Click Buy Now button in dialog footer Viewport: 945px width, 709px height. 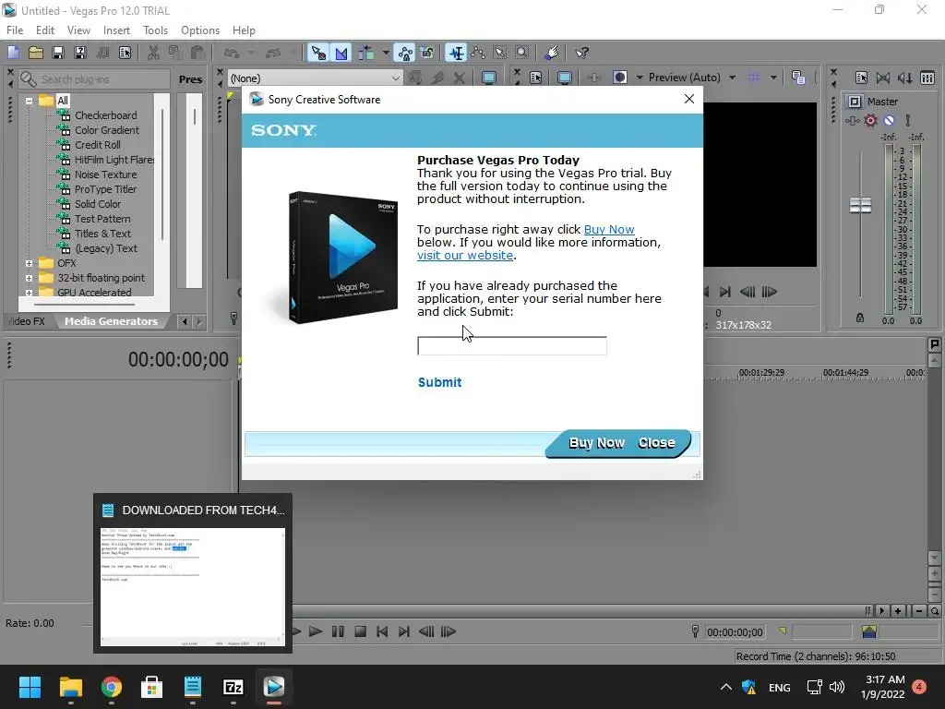click(x=597, y=443)
